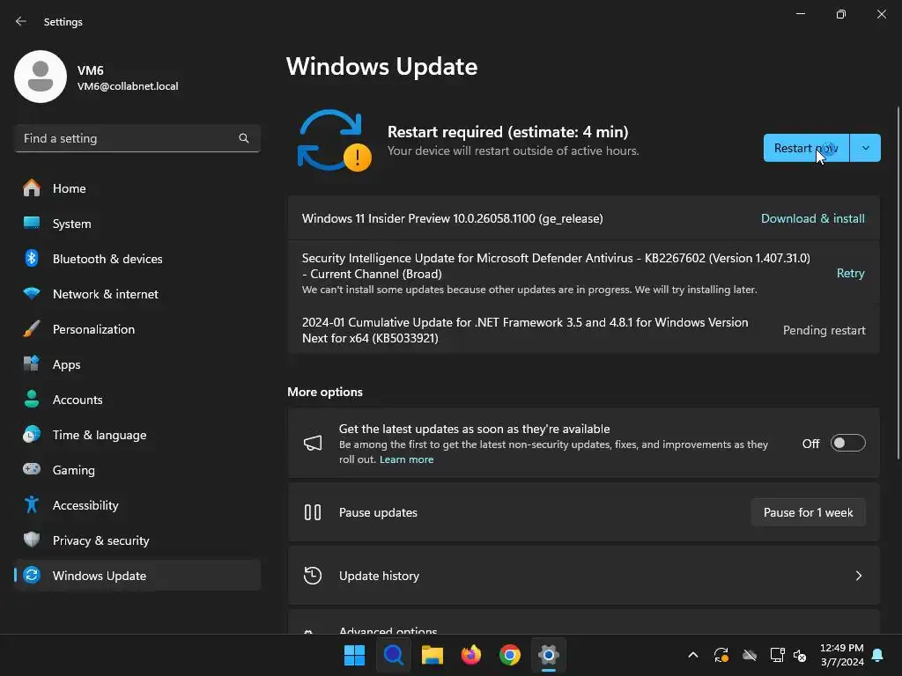
Task: Click the Bluetooth icon in sidebar
Action: click(32, 258)
